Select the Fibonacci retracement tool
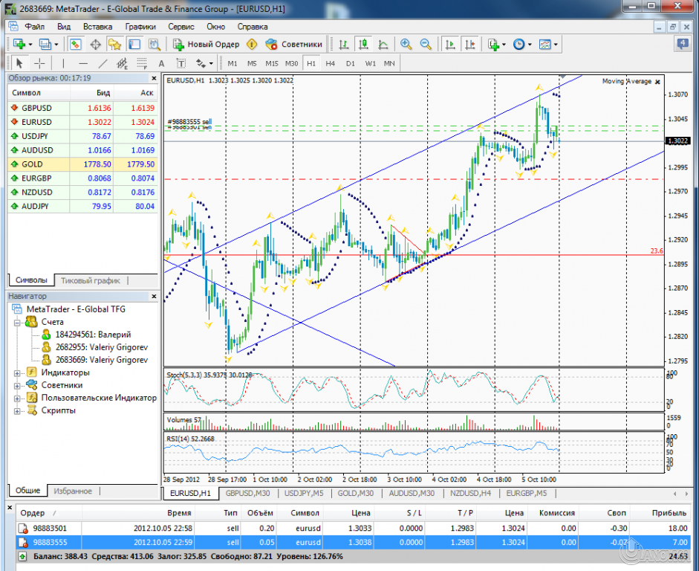 point(141,64)
